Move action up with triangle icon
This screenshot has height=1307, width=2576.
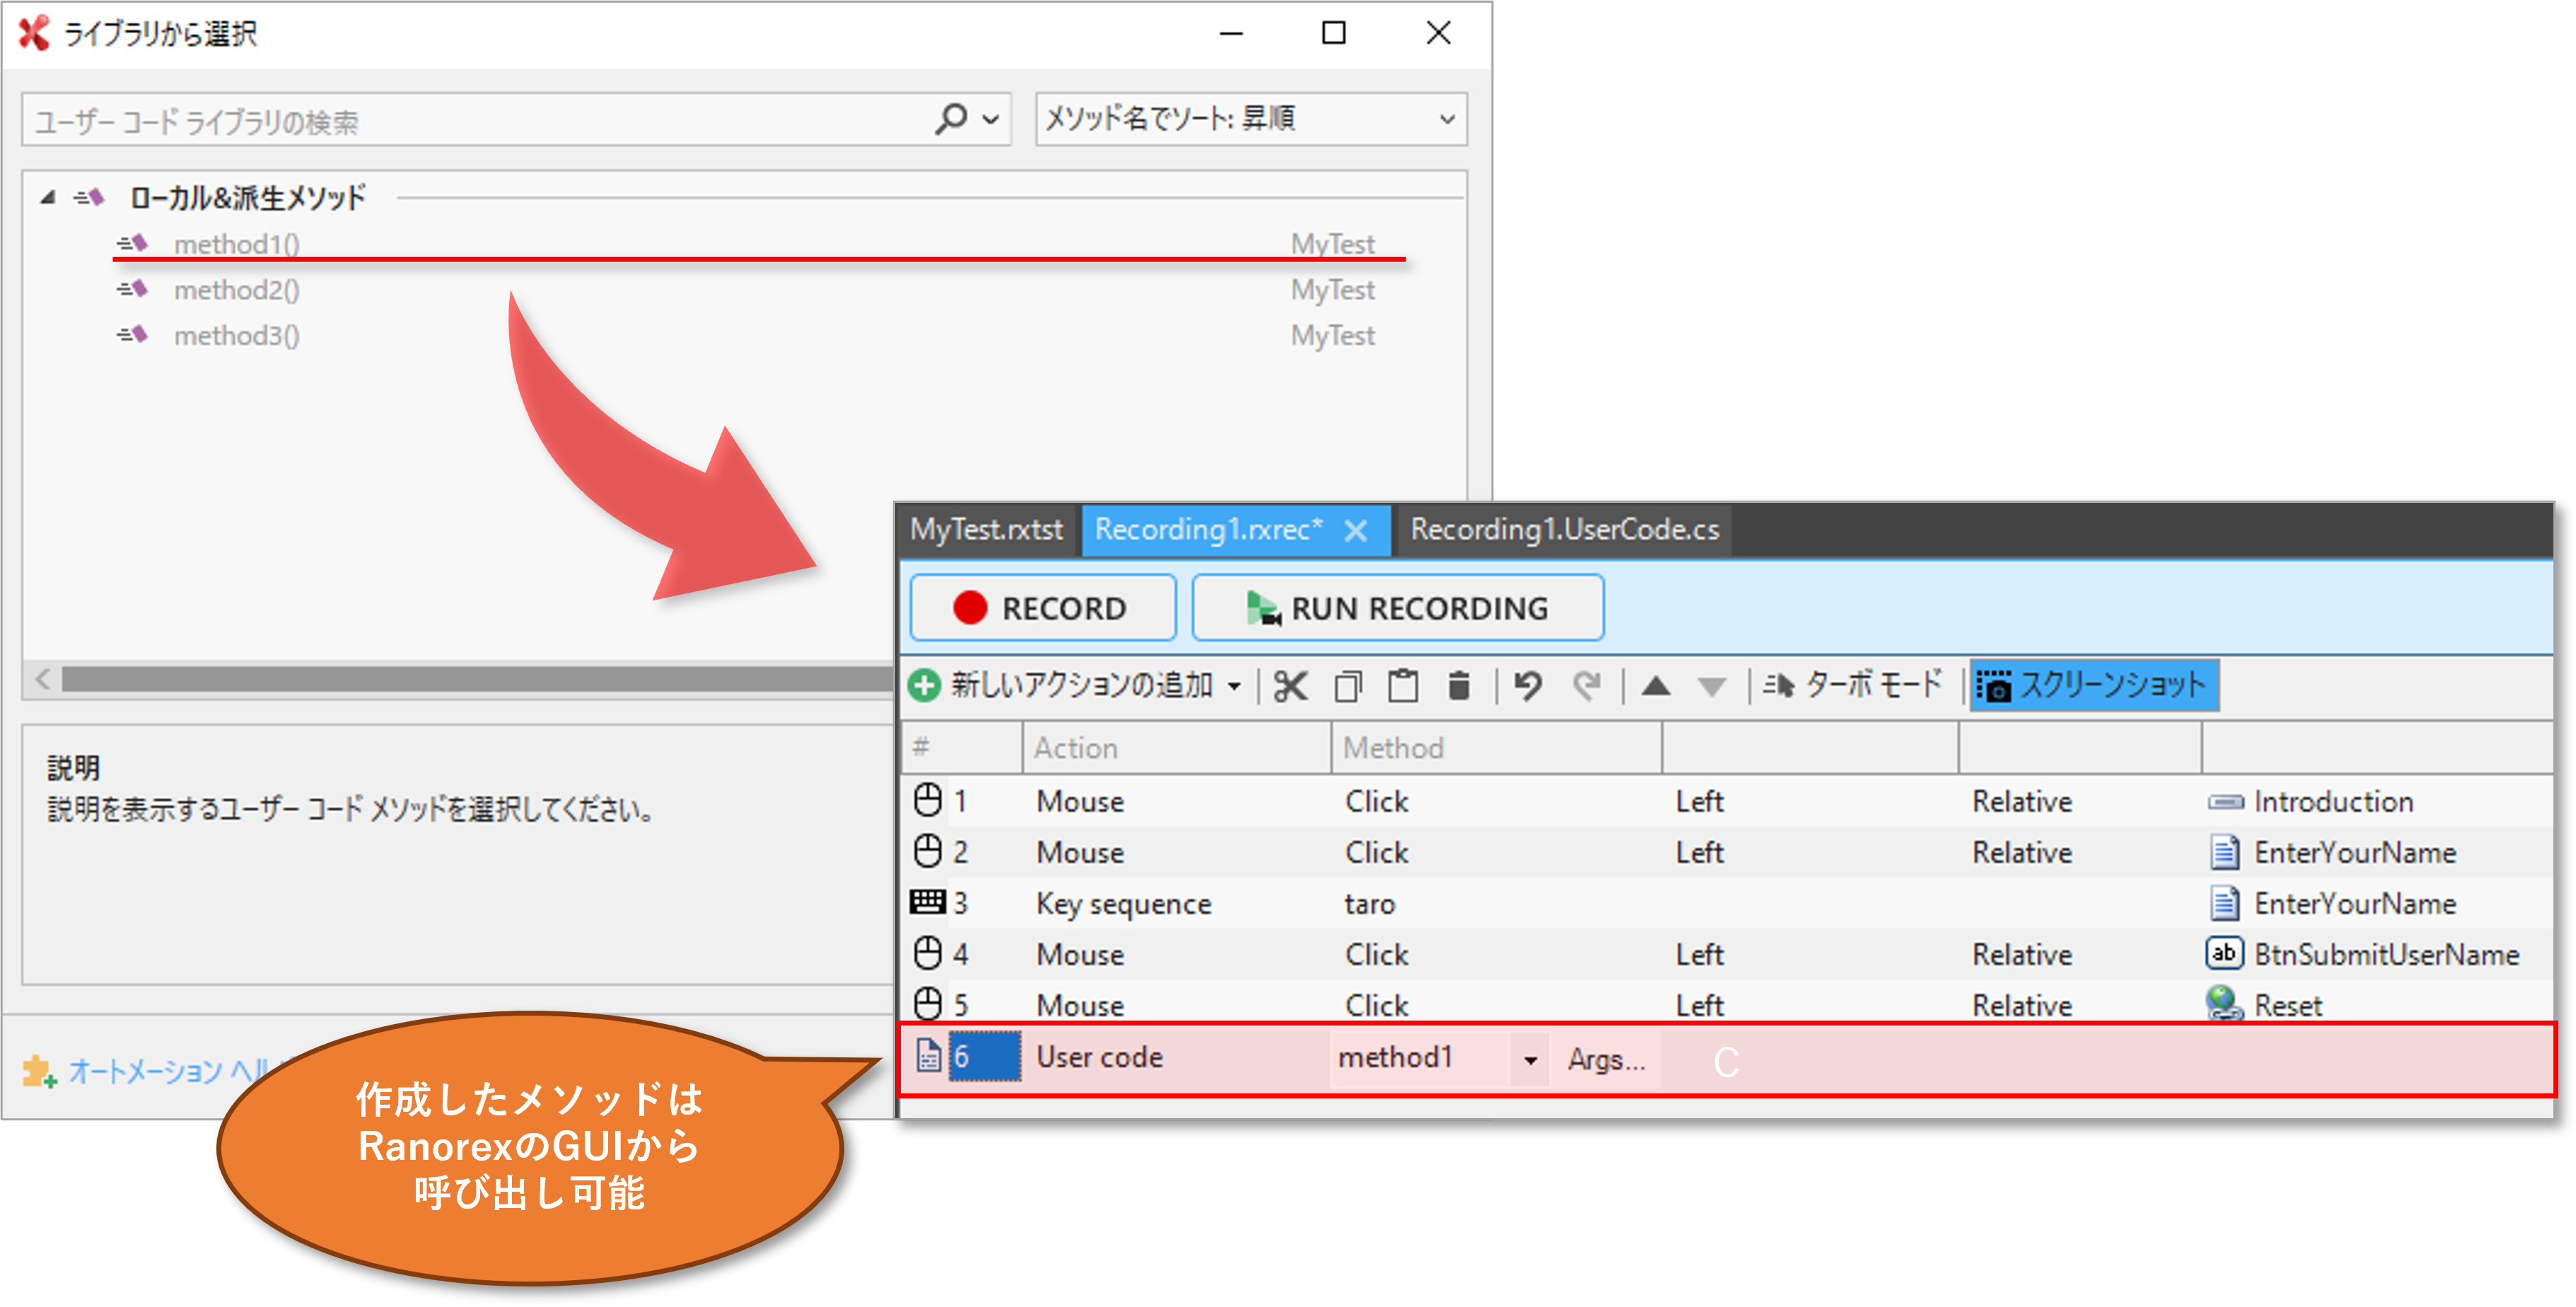(1656, 686)
